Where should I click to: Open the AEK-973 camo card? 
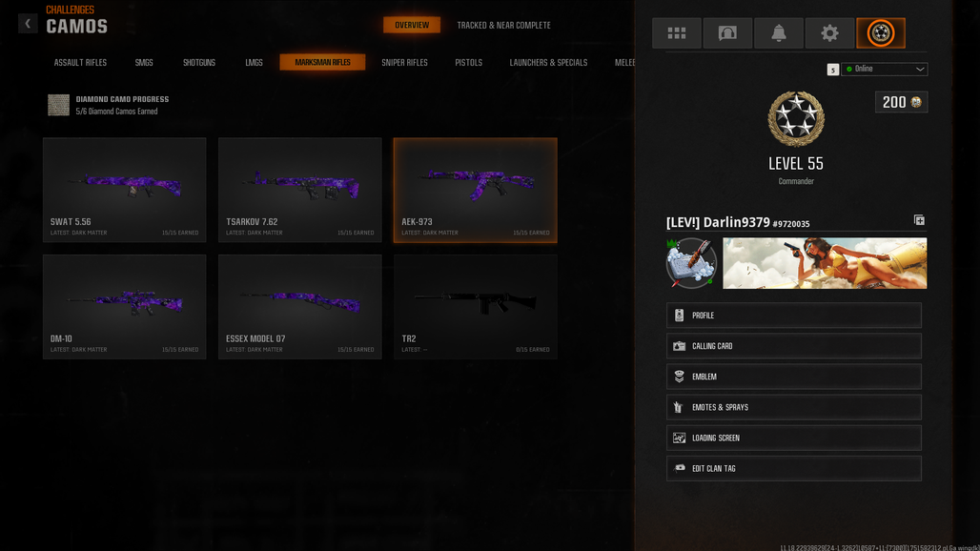coord(476,190)
